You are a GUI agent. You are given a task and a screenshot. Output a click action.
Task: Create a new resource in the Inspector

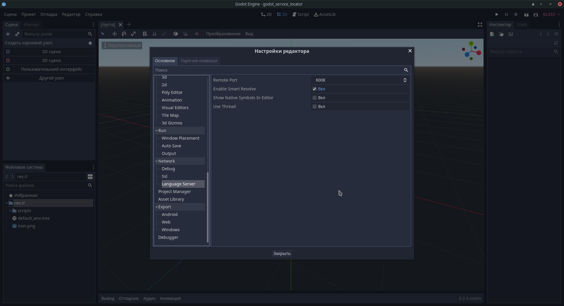click(492, 34)
